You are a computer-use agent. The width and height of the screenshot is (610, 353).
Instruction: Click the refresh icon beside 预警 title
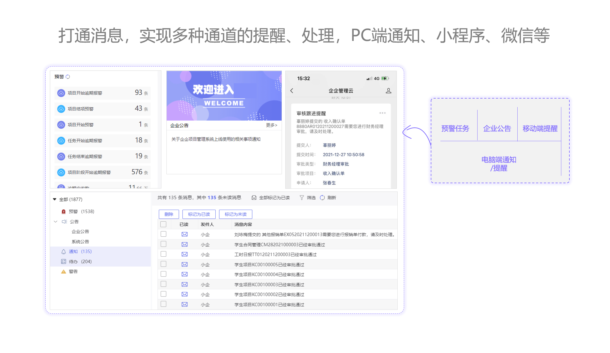click(x=68, y=77)
